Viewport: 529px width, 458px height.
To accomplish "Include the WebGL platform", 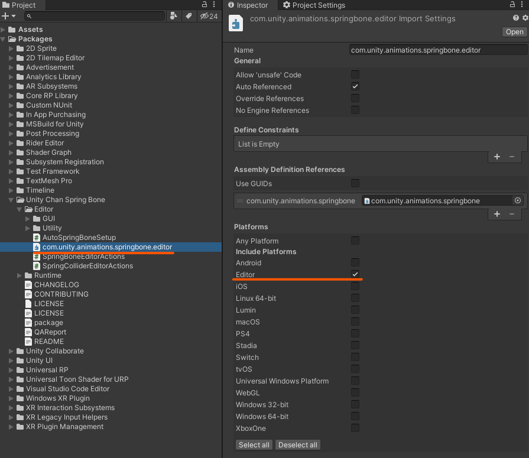I will [355, 392].
